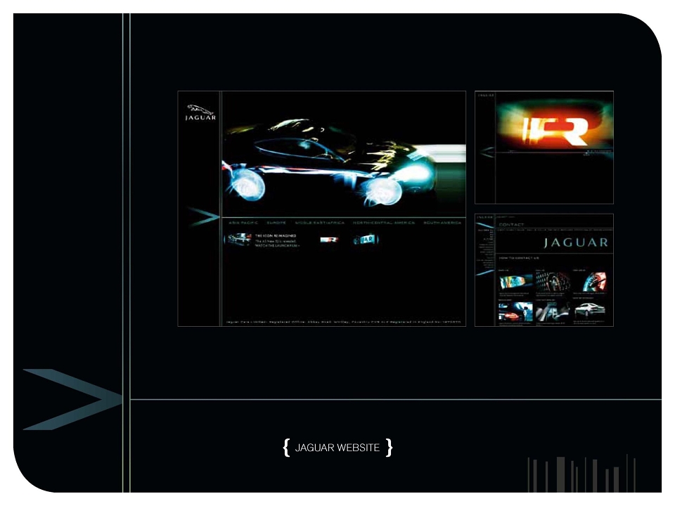Click the XJ launch film car thumbnail
Screen dimensions: 675x506
pos(238,239)
